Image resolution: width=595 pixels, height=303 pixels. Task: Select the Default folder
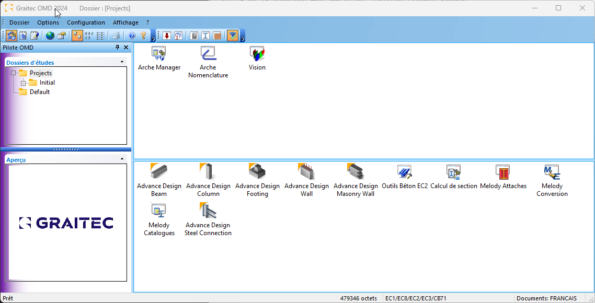(40, 92)
